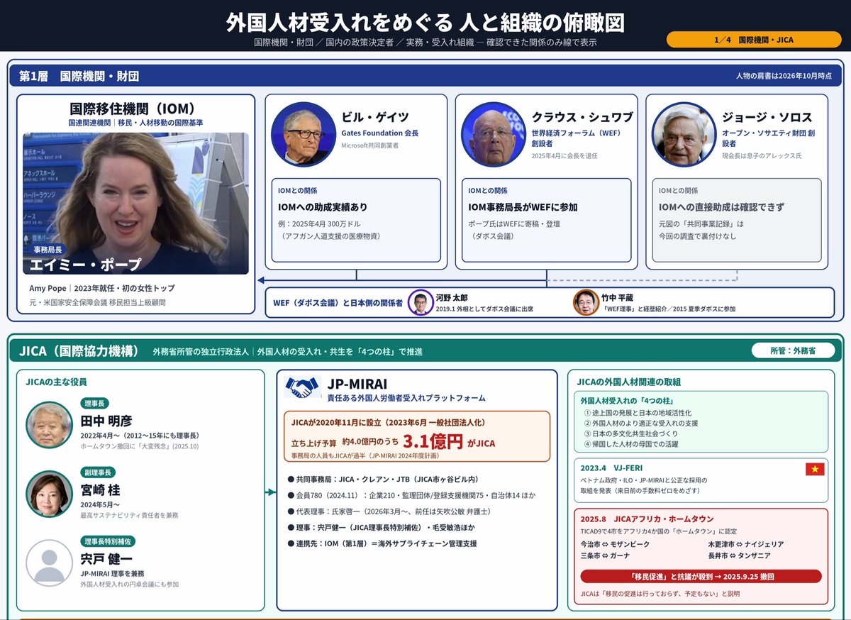The height and width of the screenshot is (620, 851).
Task: Click the '国際移住機関（IOM）' heading
Action: 135,109
